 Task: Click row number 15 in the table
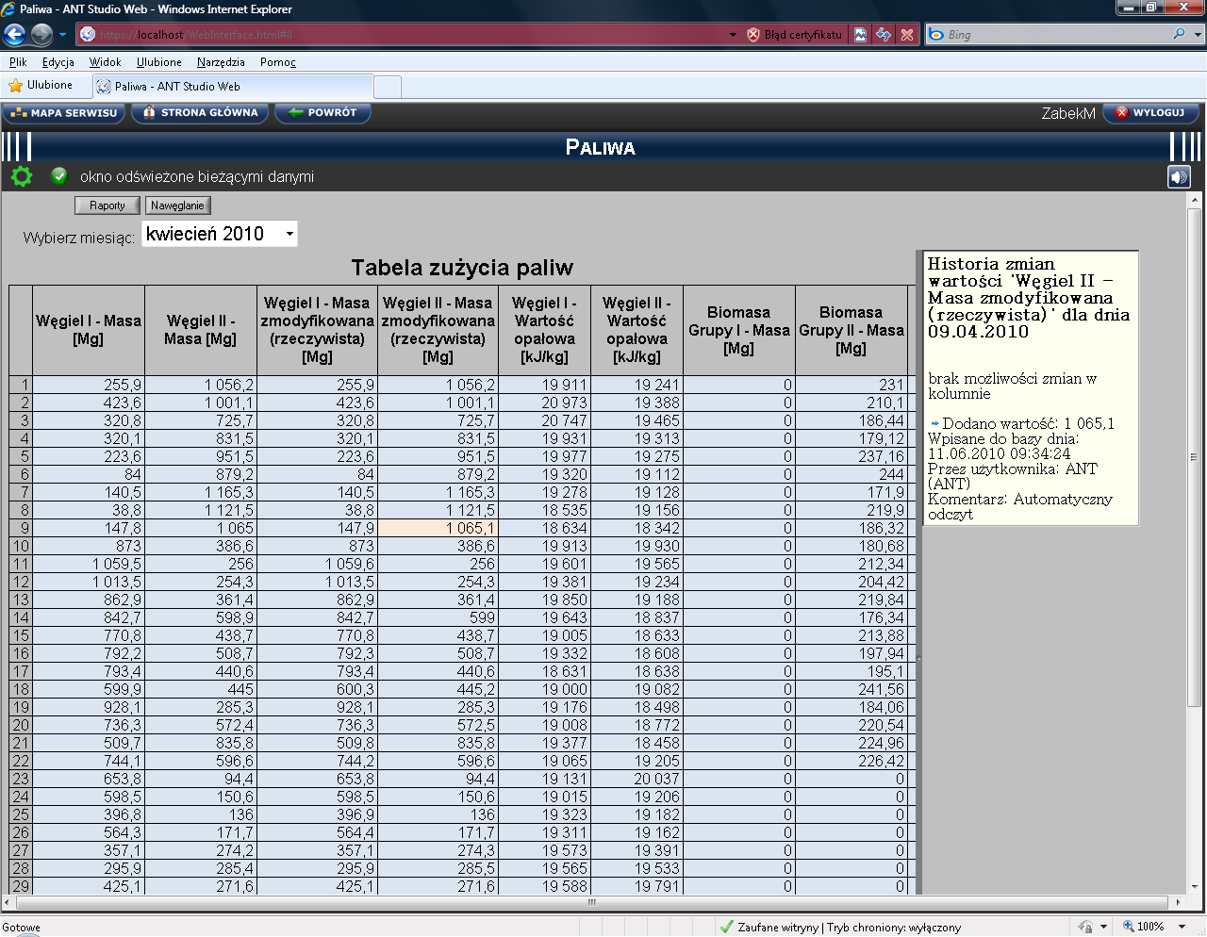[21, 635]
